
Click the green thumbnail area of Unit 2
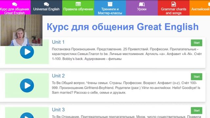tap(27, 86)
